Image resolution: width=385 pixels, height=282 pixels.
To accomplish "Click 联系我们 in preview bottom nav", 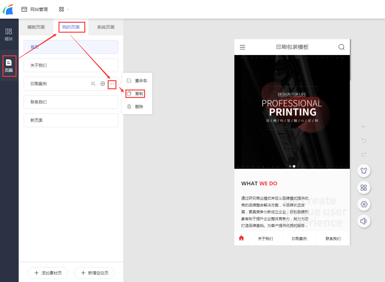I will click(333, 238).
